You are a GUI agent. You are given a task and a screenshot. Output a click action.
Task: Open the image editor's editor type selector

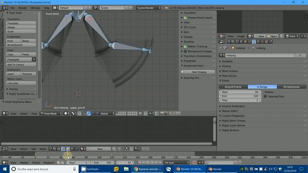click(222, 36)
